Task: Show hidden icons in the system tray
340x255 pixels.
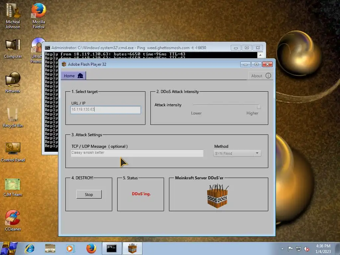Action: click(282, 249)
